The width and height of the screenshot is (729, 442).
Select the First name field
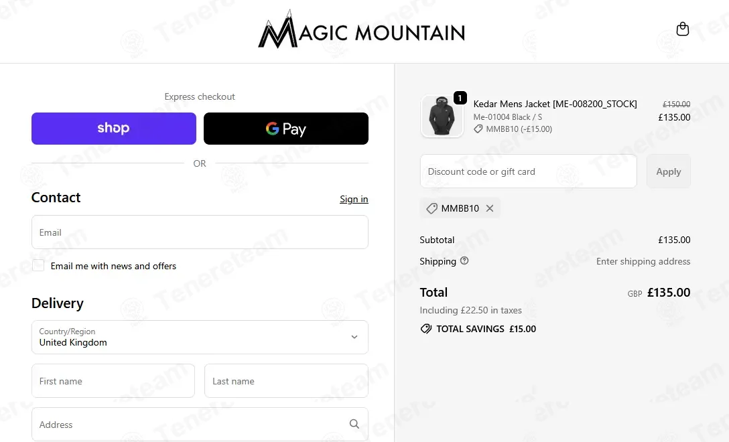coord(113,381)
